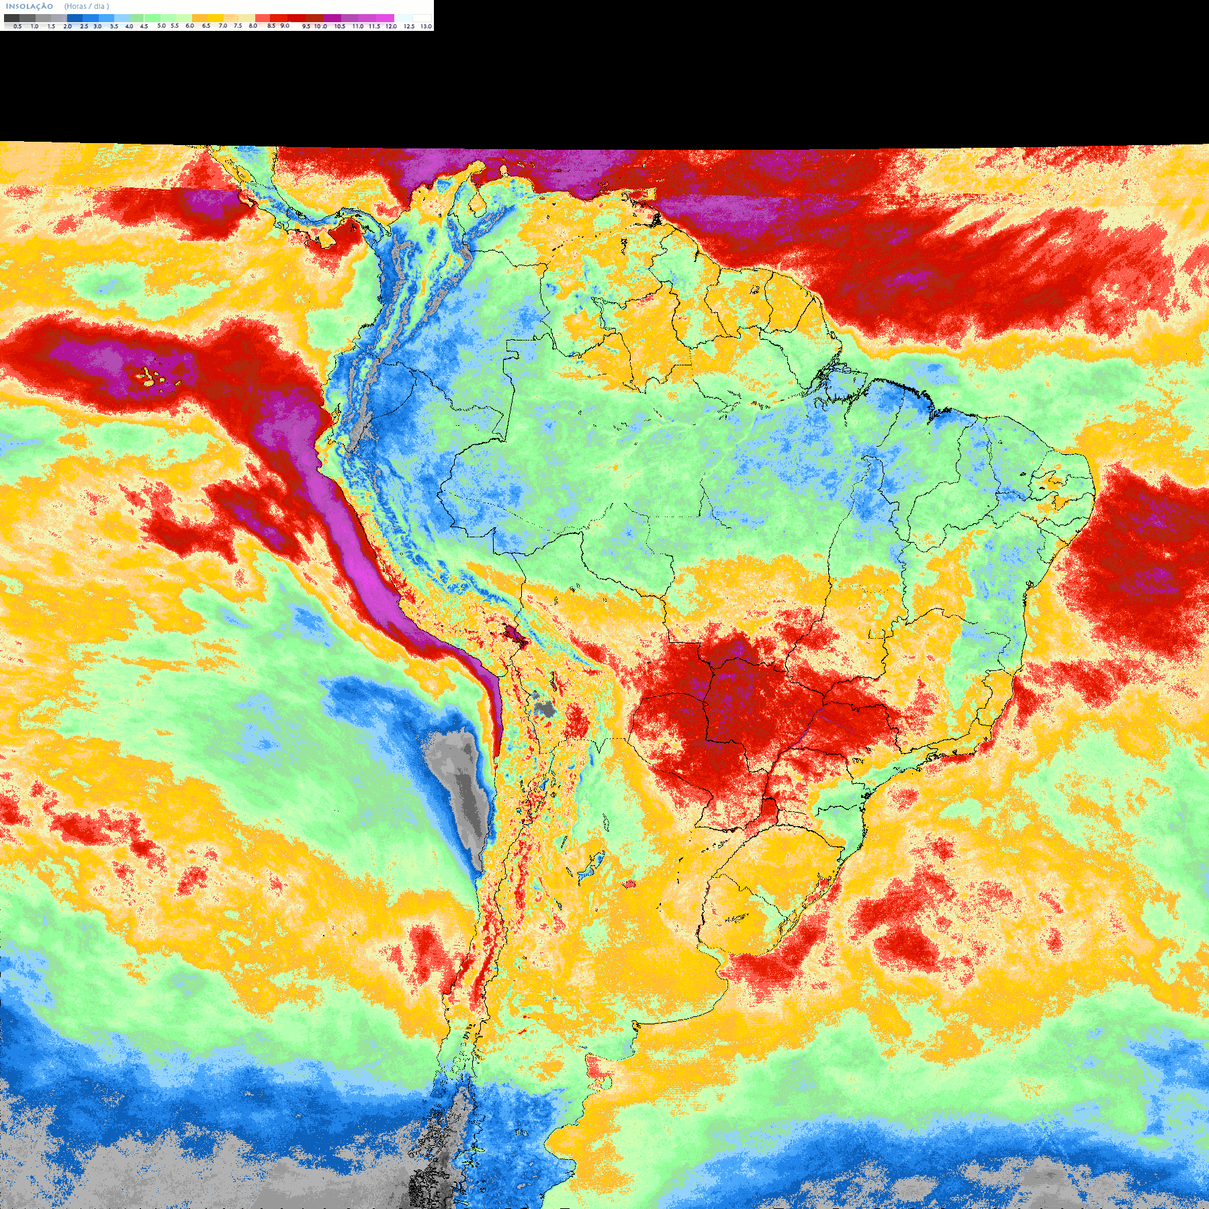This screenshot has width=1209, height=1209.
Task: Click the 12.0 legend value
Action: [391, 26]
